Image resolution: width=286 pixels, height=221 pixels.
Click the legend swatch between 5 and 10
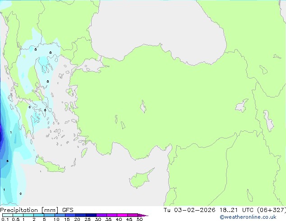click(49, 215)
